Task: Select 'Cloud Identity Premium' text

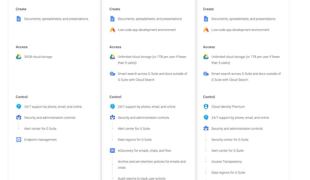Action: pyautogui.click(x=228, y=107)
